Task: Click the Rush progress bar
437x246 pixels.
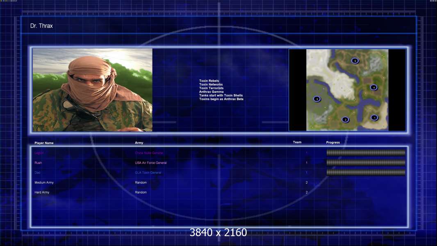Action: click(x=366, y=163)
